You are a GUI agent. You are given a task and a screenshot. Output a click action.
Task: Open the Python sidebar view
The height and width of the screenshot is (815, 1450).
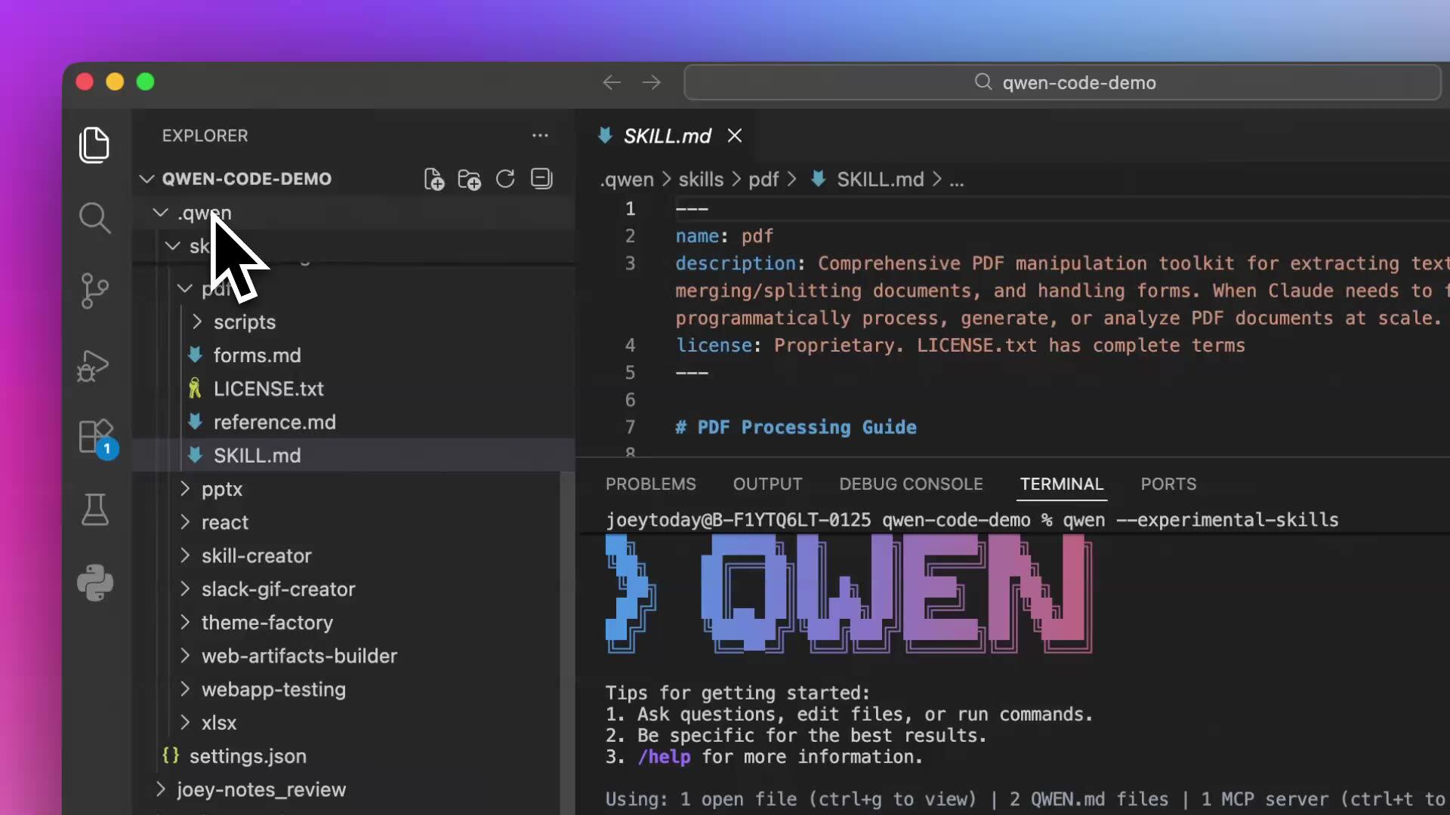click(95, 583)
